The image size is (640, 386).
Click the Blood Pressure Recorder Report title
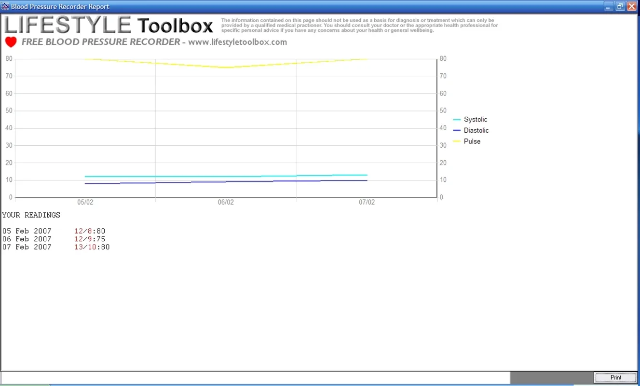(60, 7)
